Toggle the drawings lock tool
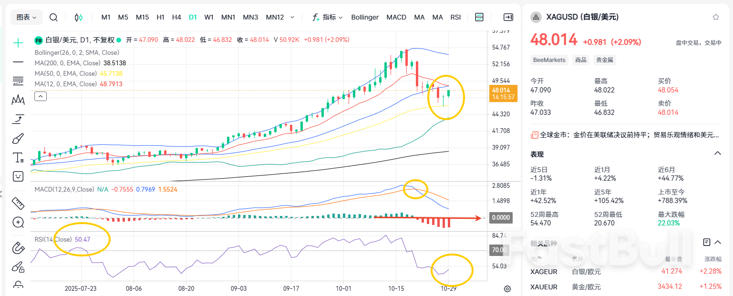The width and height of the screenshot is (733, 296). tap(18, 285)
